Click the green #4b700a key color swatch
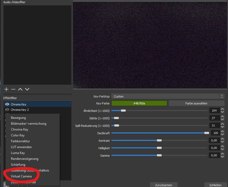Image resolution: width=228 pixels, height=187 pixels. coord(139,103)
